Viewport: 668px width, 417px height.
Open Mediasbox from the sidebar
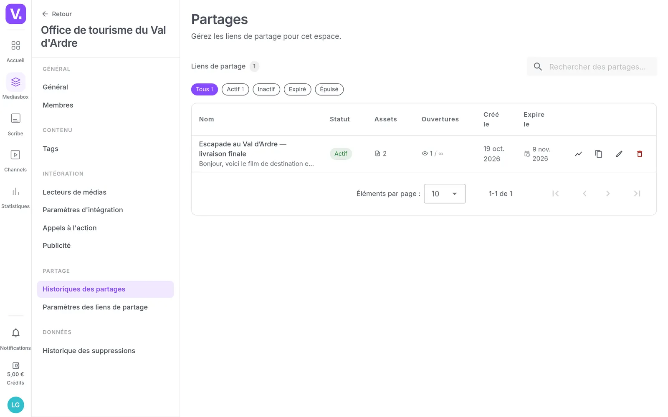(x=15, y=87)
